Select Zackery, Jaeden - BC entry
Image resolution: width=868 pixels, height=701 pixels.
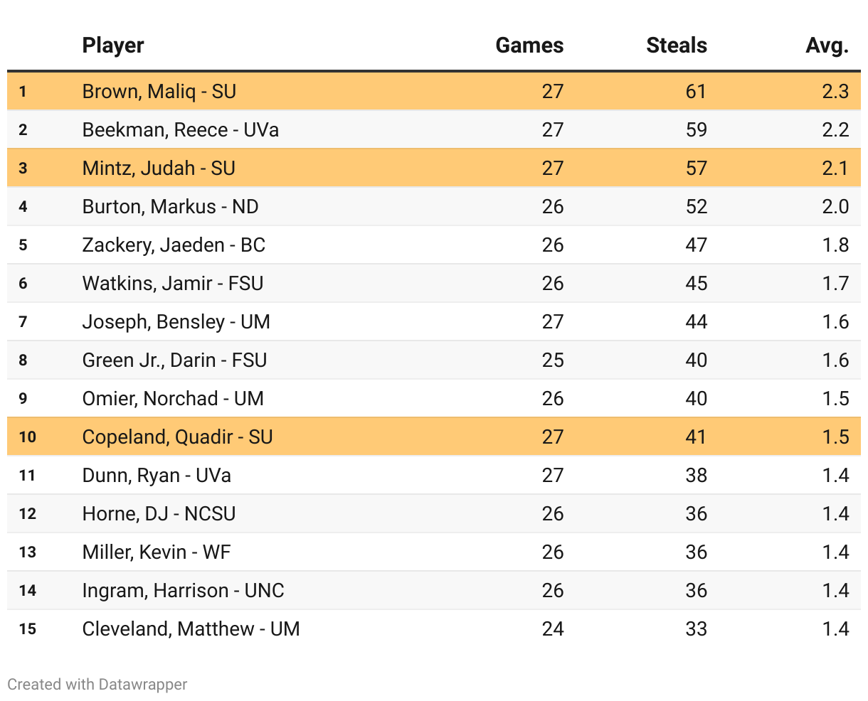pos(174,245)
